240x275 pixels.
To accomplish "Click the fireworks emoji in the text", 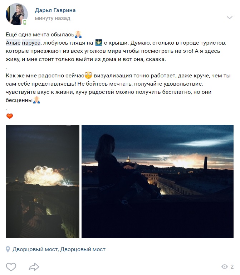I will pos(99,42).
